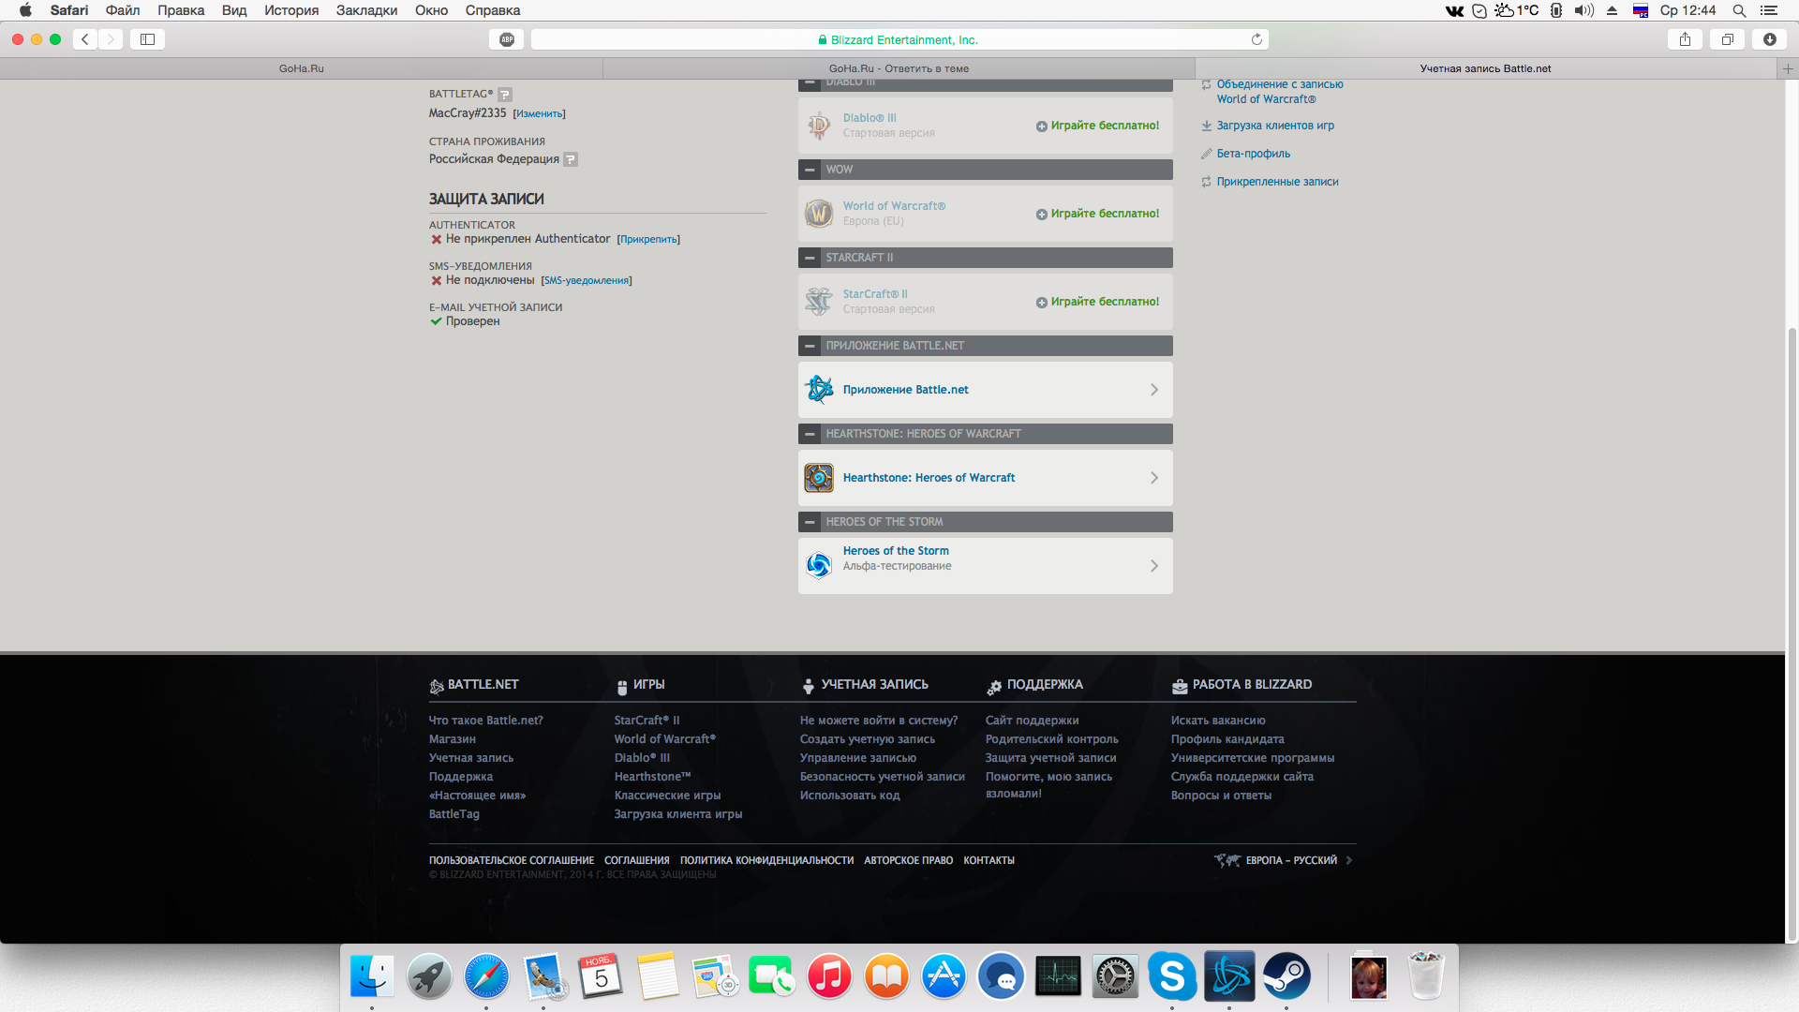
Task: Open iBooks in the Dock
Action: tap(886, 976)
